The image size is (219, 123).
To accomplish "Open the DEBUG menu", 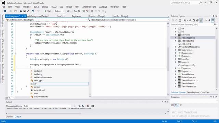I will click(x=45, y=7).
